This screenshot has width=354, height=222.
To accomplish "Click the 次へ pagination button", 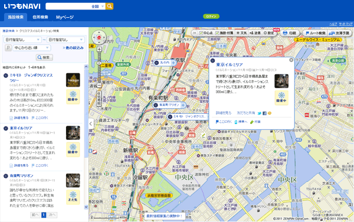I will (x=52, y=215).
